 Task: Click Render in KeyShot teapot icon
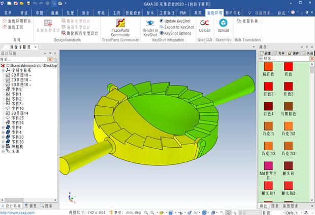tap(150, 23)
